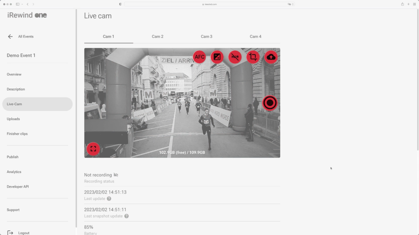Select Live-Cam in the sidebar
Viewport: 419px width, 235px height.
37,104
